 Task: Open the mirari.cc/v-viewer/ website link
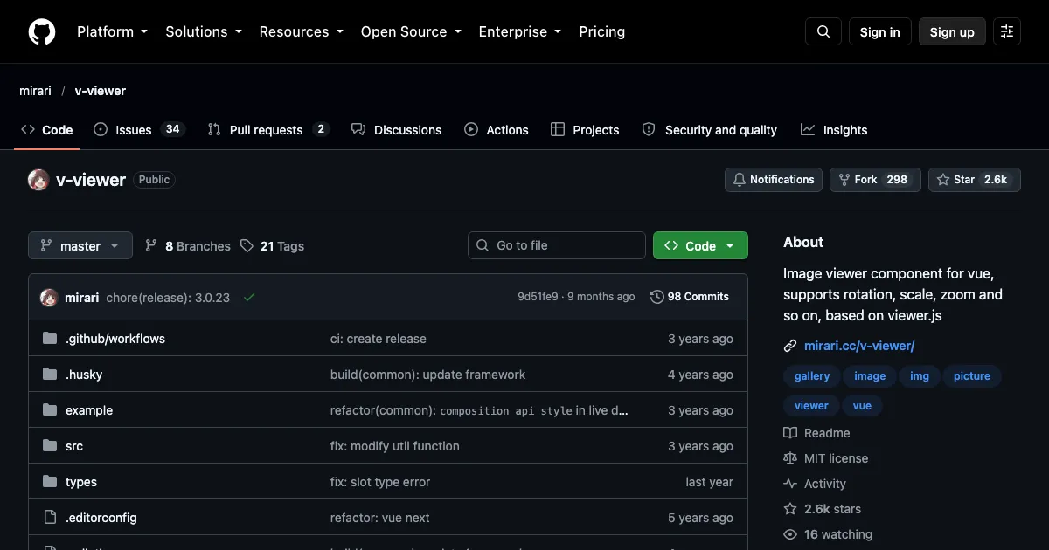(859, 346)
